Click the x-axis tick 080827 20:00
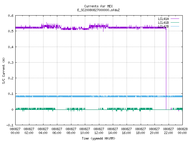The image size is (188, 141). tap(155, 131)
